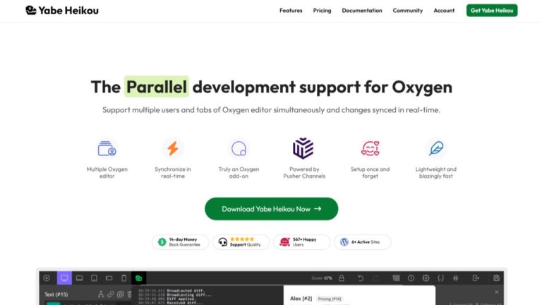Viewport: 542px width, 305px height.
Task: Open the Features menu item
Action: pos(291,11)
